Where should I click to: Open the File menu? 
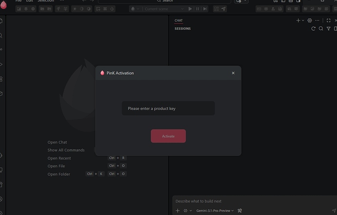click(19, 1)
